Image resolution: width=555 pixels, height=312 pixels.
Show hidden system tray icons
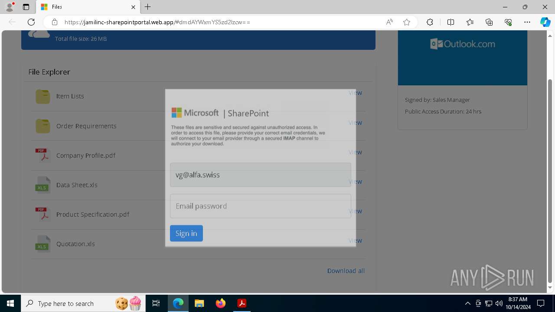[x=467, y=303]
